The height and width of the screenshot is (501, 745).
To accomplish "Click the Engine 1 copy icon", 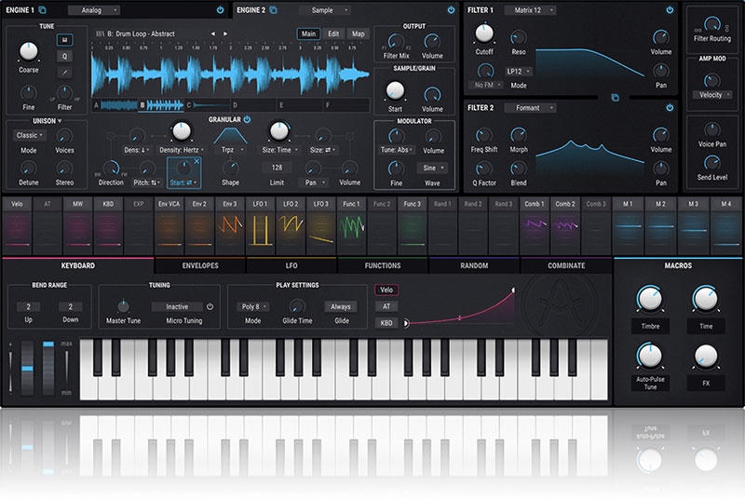I will click(x=43, y=9).
